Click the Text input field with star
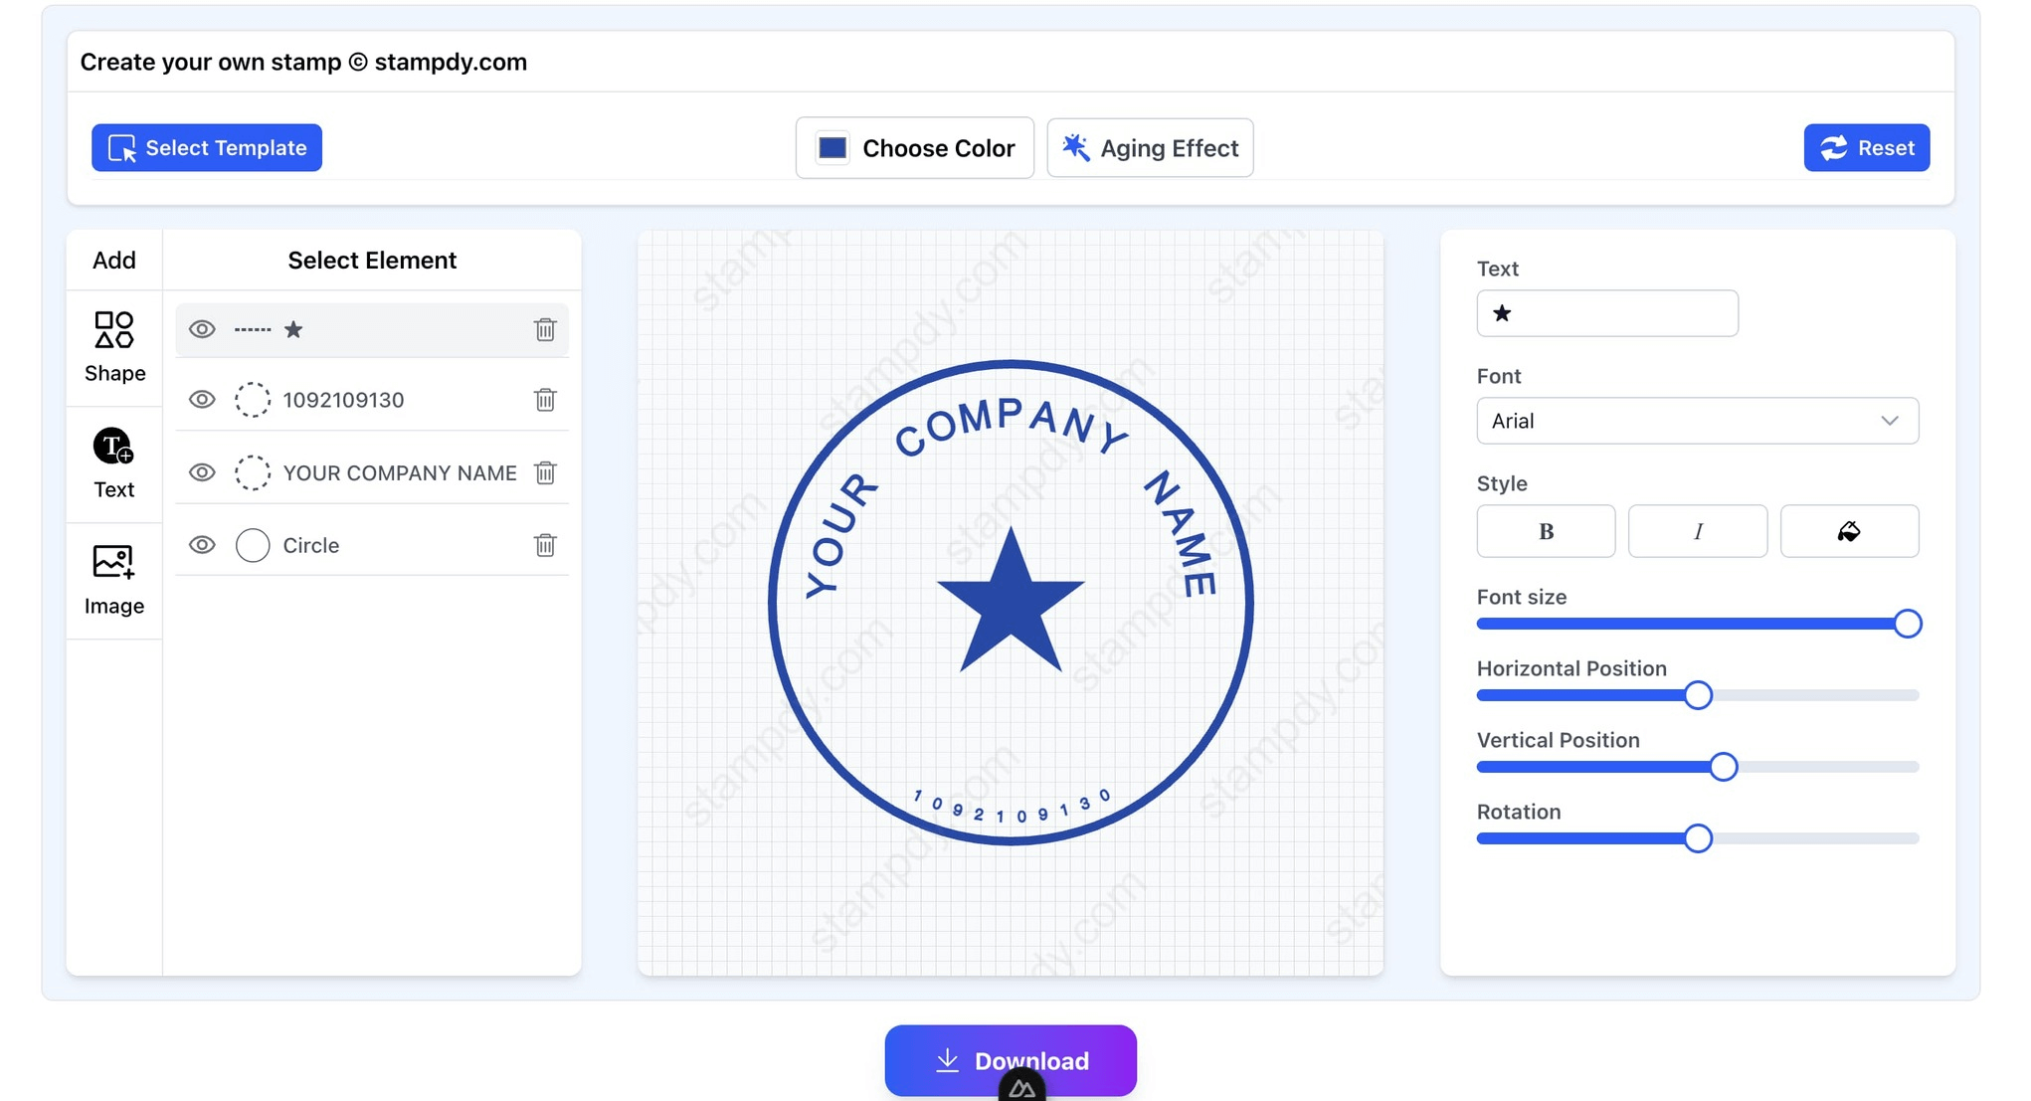Image resolution: width=2031 pixels, height=1101 pixels. point(1606,313)
